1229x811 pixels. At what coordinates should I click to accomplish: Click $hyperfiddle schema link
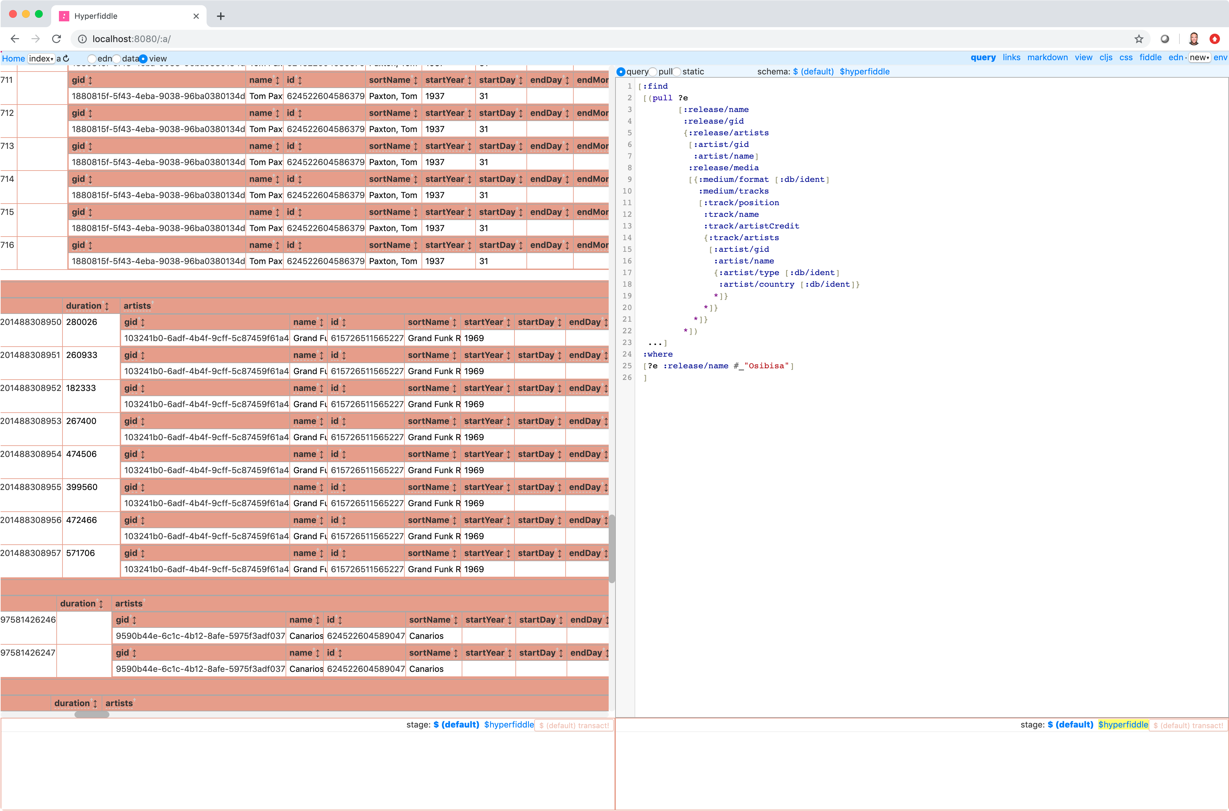[864, 72]
